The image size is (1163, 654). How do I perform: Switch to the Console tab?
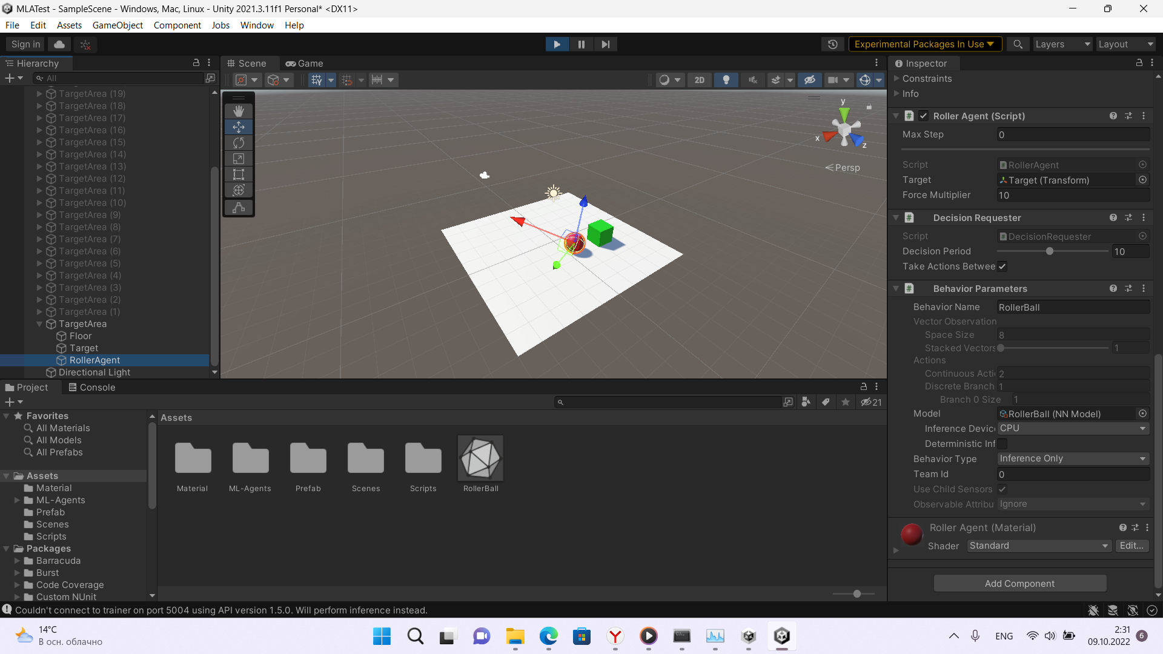(x=91, y=388)
